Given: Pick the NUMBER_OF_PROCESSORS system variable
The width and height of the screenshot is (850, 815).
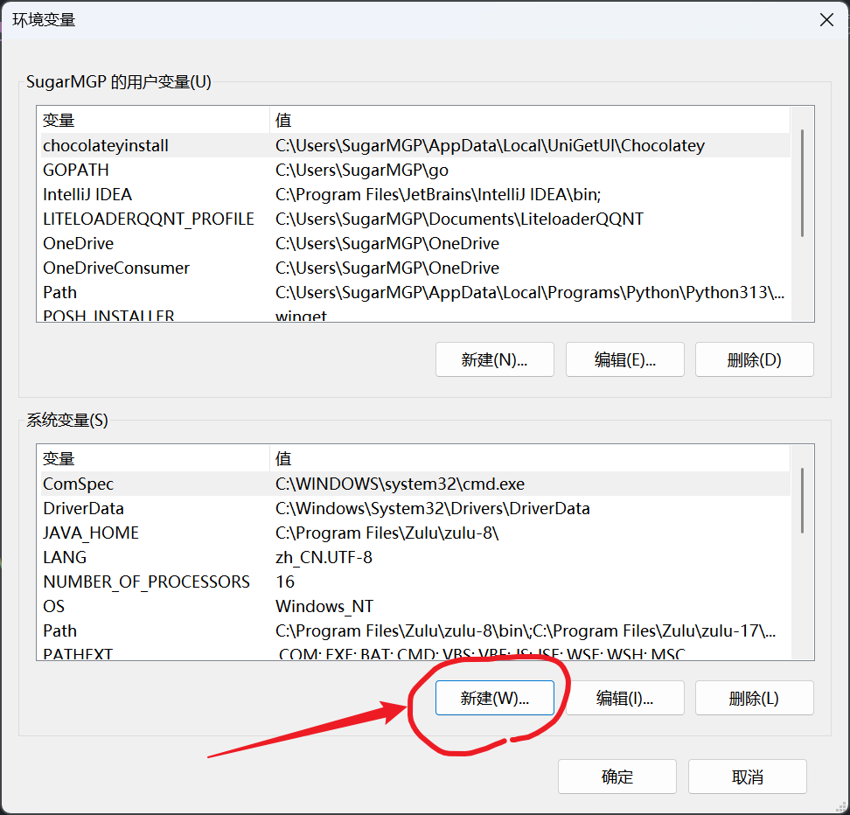Looking at the screenshot, I should pos(146,582).
